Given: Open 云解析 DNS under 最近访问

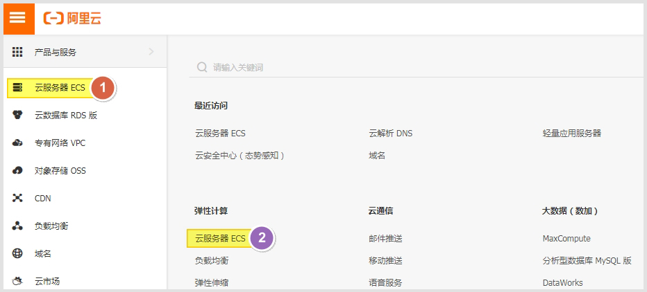Looking at the screenshot, I should pos(390,134).
